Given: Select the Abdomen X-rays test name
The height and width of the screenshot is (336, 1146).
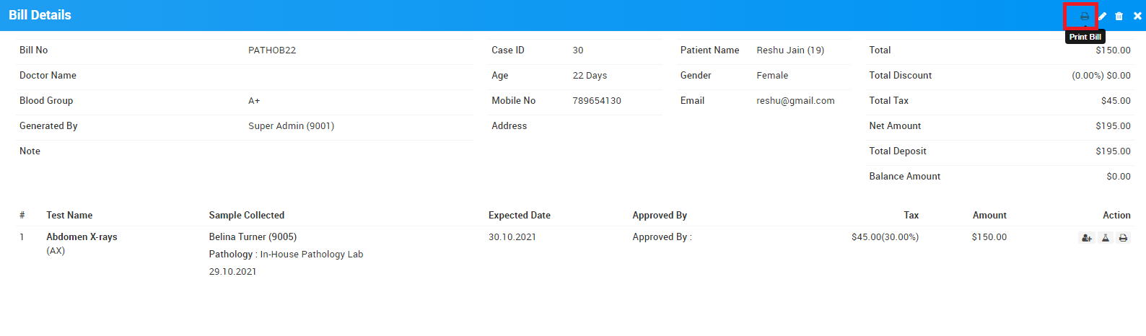Looking at the screenshot, I should [82, 236].
